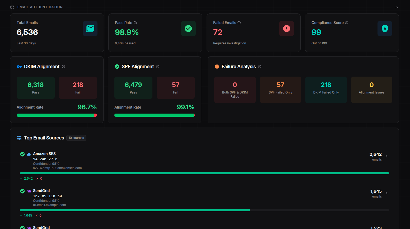Click the Total Emails mail icon
The height and width of the screenshot is (229, 410).
click(x=90, y=29)
